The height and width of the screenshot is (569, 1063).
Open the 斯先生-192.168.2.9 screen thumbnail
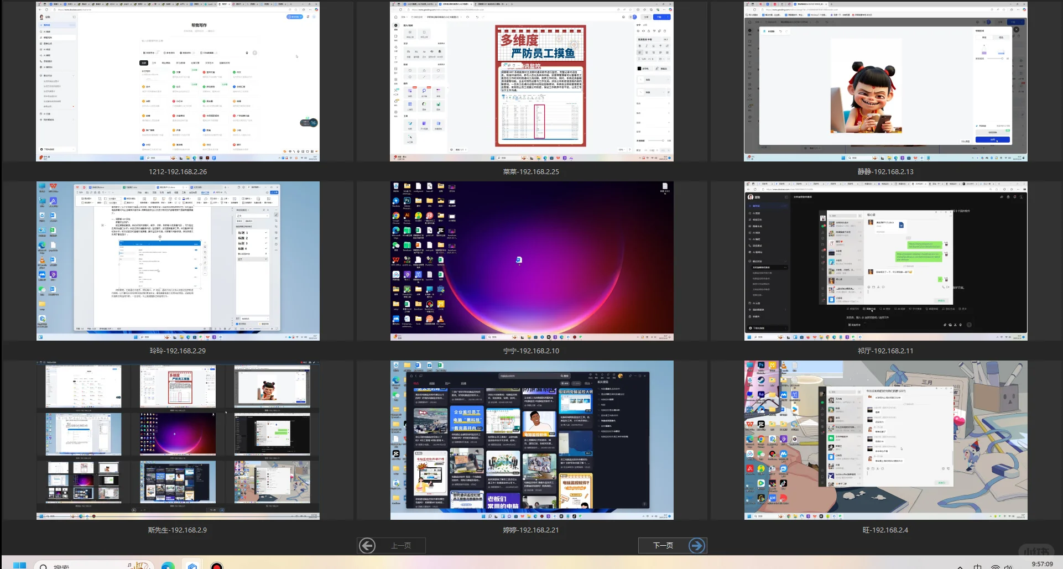tap(178, 440)
